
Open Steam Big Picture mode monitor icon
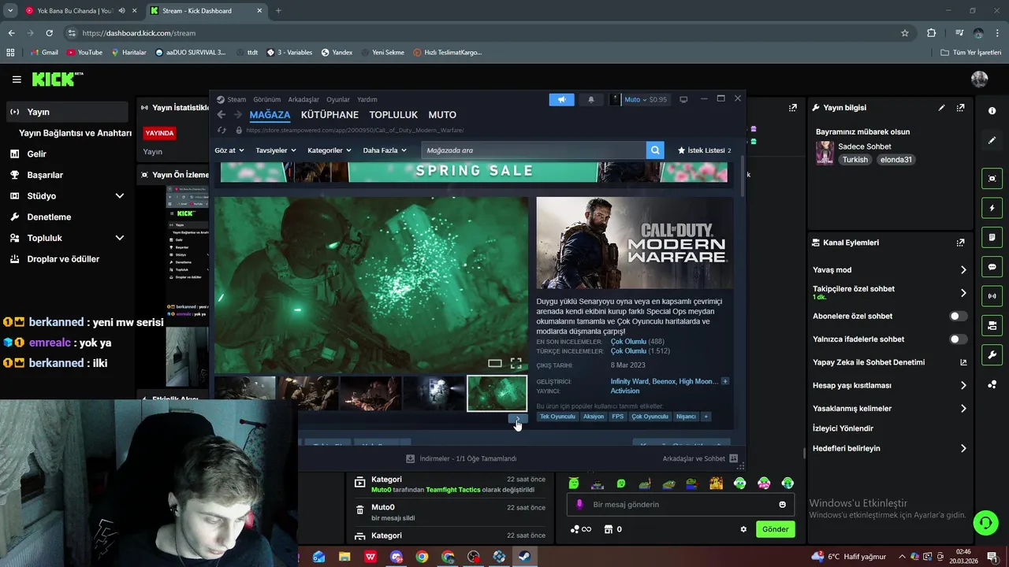[683, 99]
